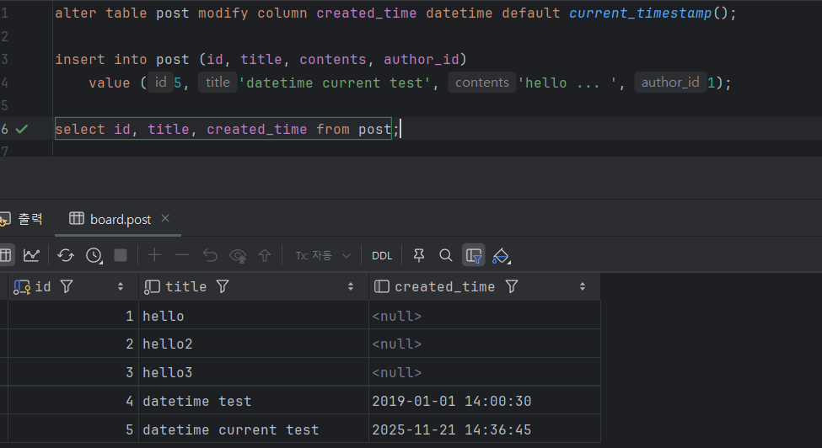Select the id cell with value 2
Image resolution: width=822 pixels, height=448 pixels.
pos(73,344)
